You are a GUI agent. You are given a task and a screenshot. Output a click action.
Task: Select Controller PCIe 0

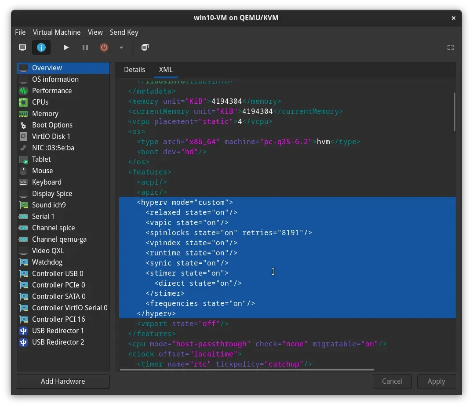(63, 285)
